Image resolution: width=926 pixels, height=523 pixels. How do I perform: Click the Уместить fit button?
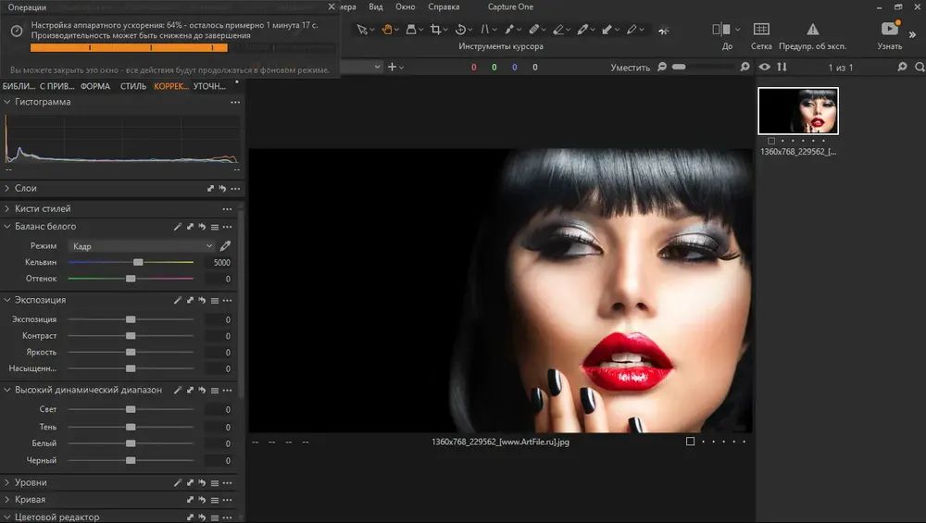point(630,68)
